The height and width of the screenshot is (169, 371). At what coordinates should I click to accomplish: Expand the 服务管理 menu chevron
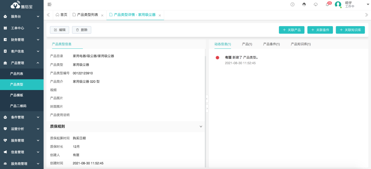tap(38, 140)
